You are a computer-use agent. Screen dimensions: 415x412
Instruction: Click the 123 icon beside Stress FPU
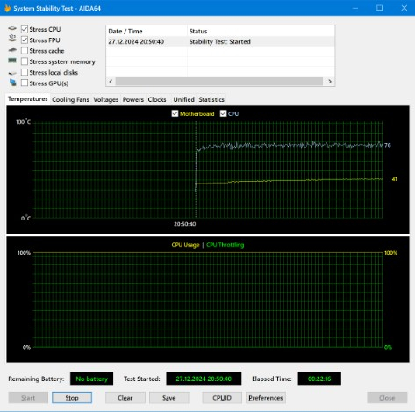click(x=12, y=38)
